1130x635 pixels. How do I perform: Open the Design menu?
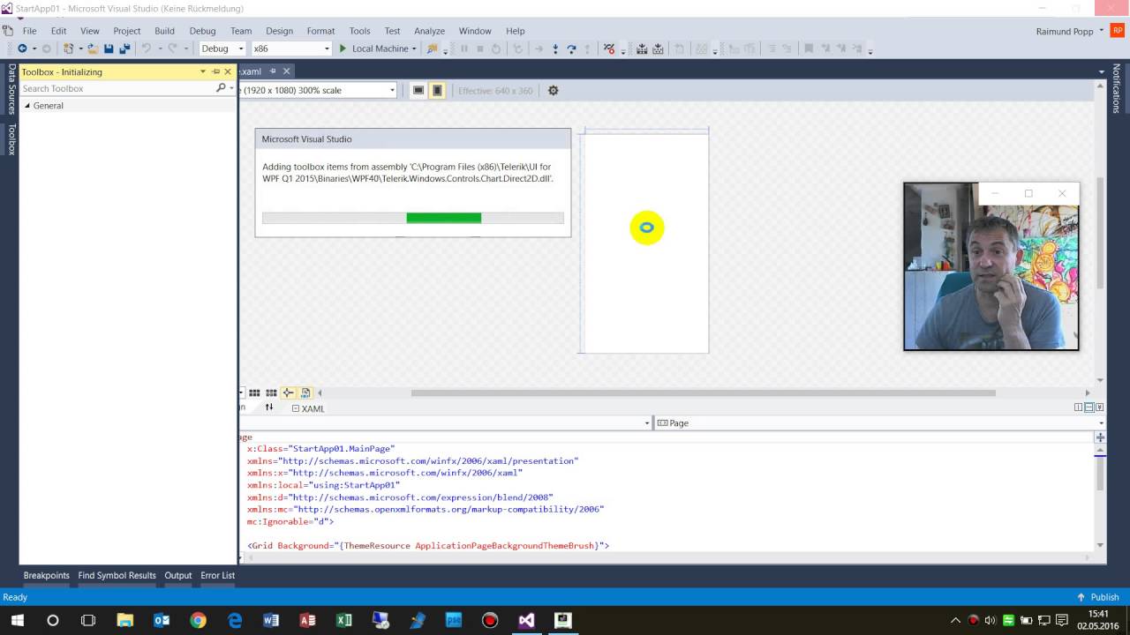pyautogui.click(x=279, y=31)
